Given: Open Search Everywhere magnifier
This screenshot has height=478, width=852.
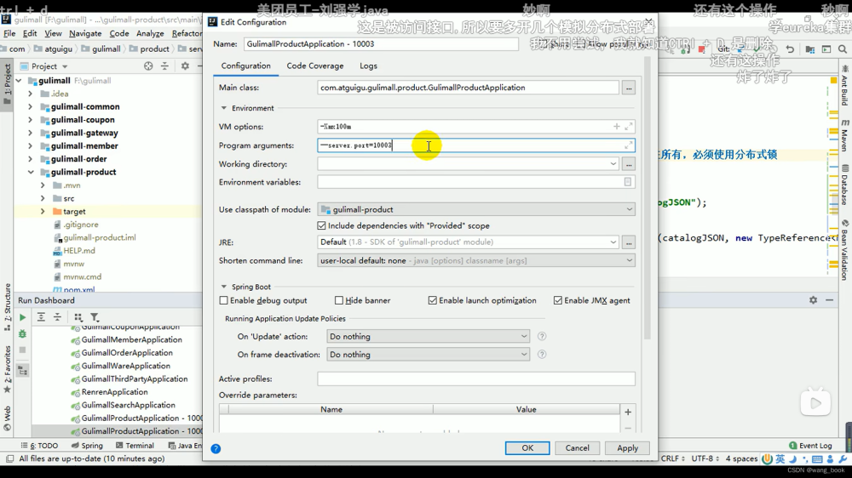Looking at the screenshot, I should point(843,49).
